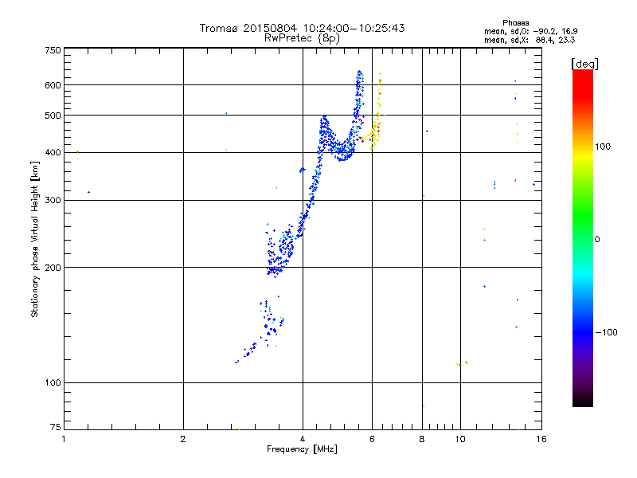Click the x-axis tick label '8'
The image size is (637, 478).
[x=422, y=439]
